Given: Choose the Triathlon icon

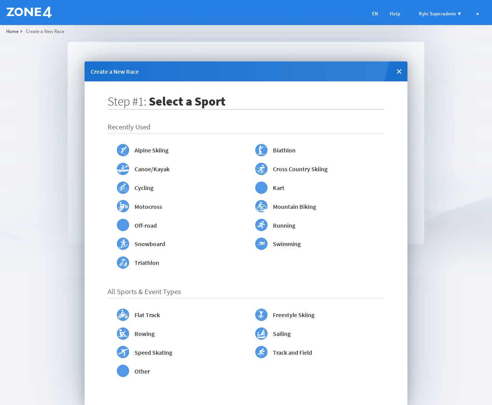Looking at the screenshot, I should pyautogui.click(x=123, y=263).
